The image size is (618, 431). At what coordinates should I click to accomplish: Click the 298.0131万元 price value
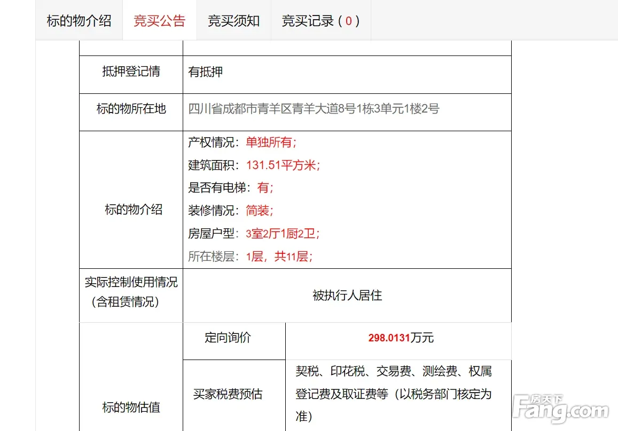click(401, 338)
